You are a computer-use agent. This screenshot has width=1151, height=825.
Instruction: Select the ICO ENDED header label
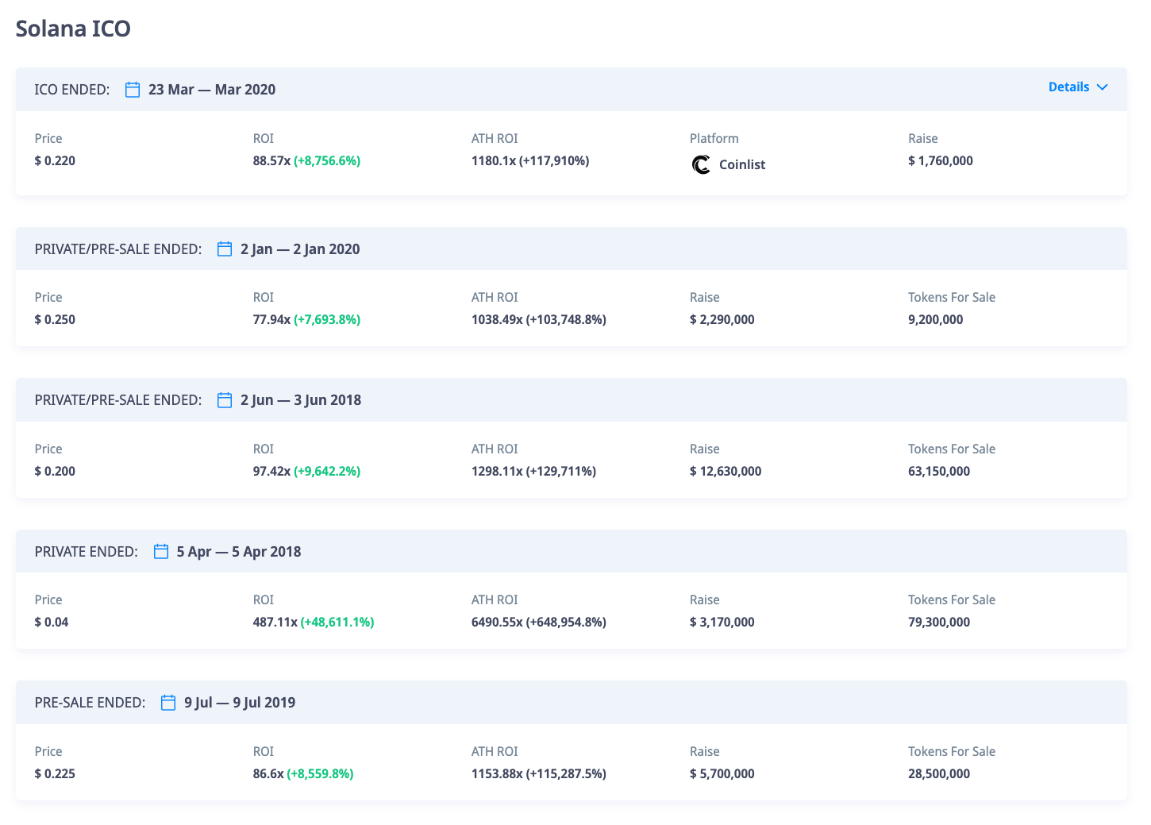[72, 90]
